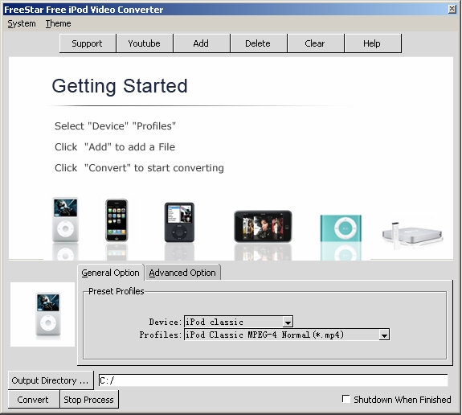Click the iPhone device image
Viewport: 462px width, 415px height.
point(117,220)
